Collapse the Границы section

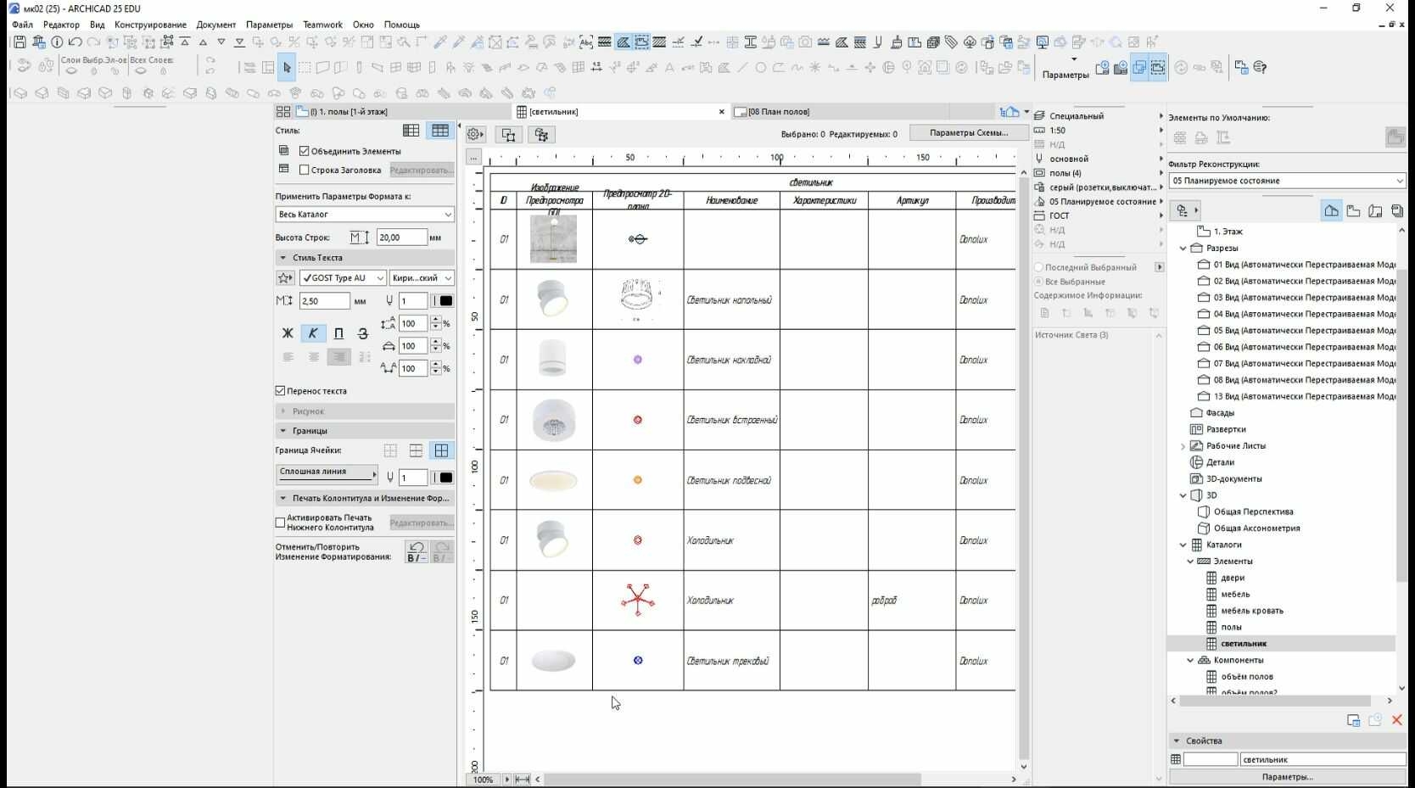click(x=283, y=431)
